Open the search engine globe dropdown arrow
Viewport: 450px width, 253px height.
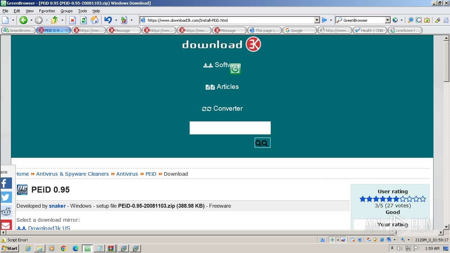point(401,20)
